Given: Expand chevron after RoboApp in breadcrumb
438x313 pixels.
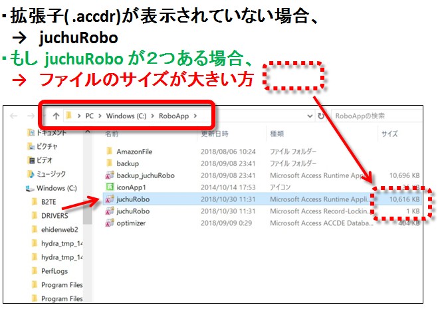Looking at the screenshot, I should (195, 116).
